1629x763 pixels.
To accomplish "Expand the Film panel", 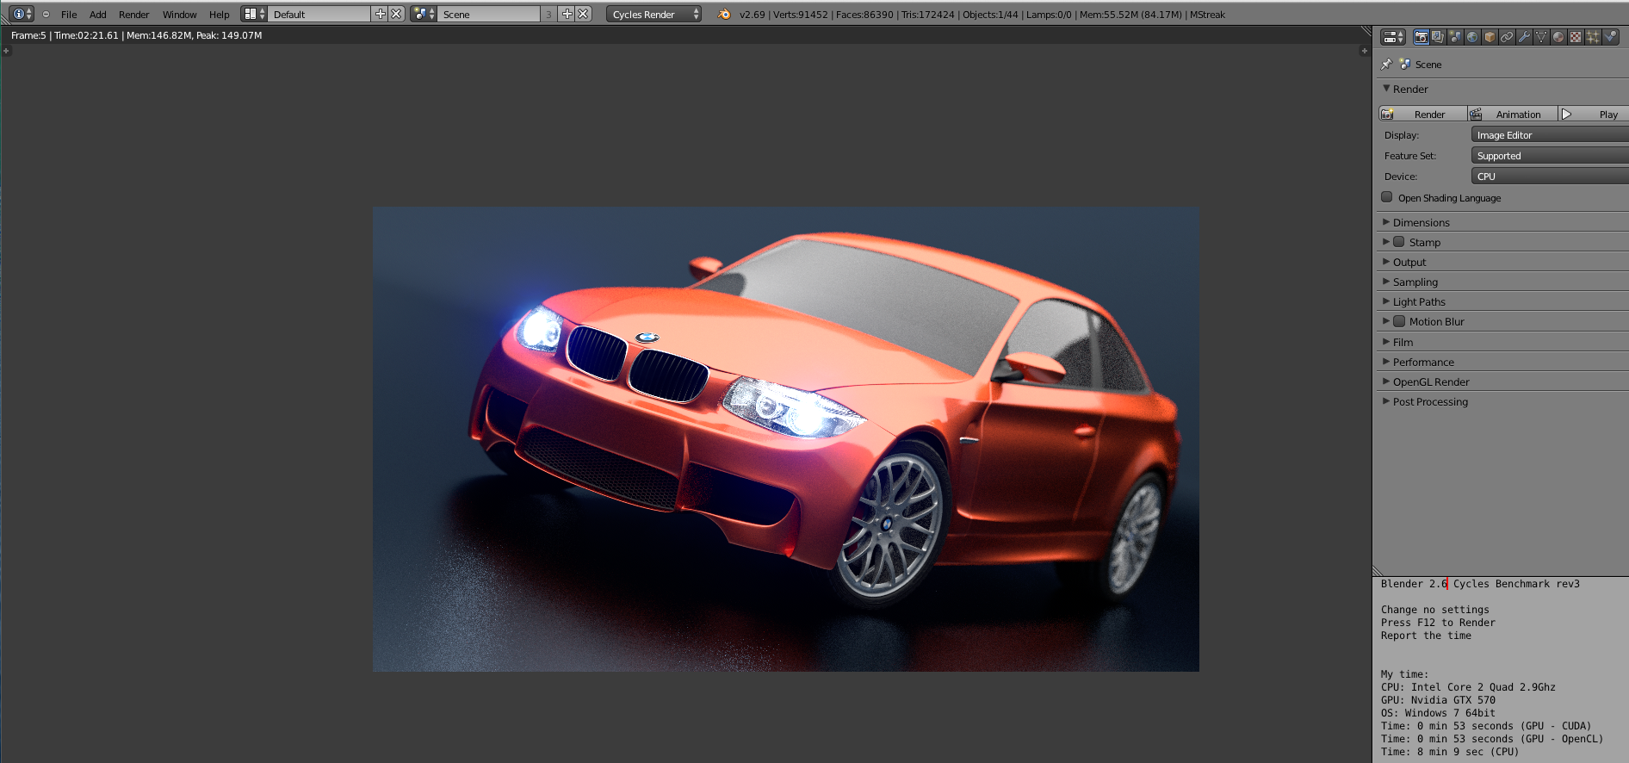I will [1386, 342].
